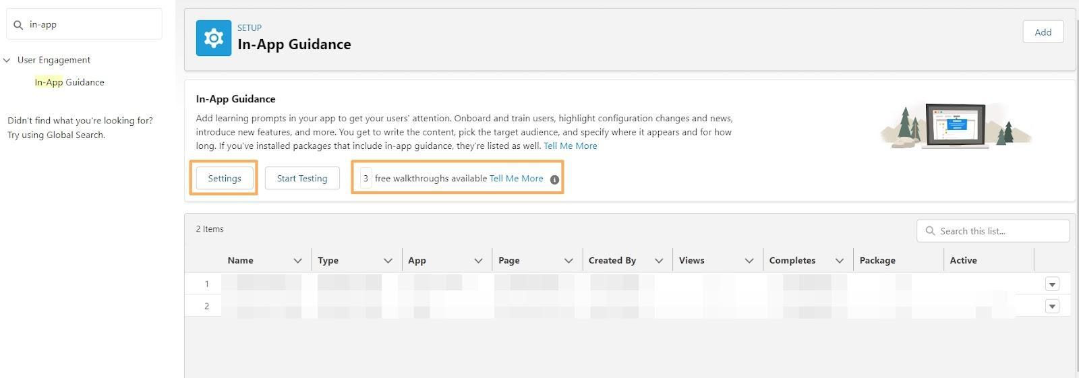1079x378 pixels.
Task: Click the Setup gear icon
Action: coord(214,38)
